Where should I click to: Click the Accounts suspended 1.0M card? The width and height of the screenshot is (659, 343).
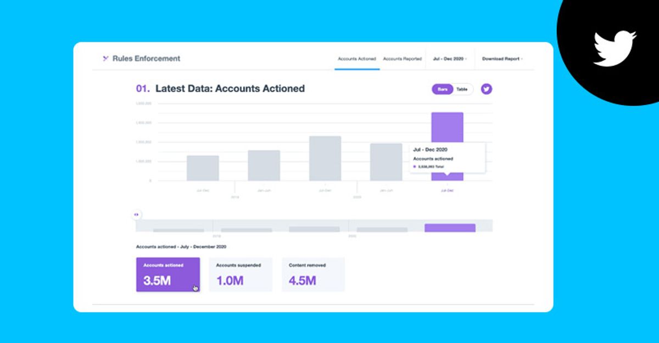tap(241, 274)
